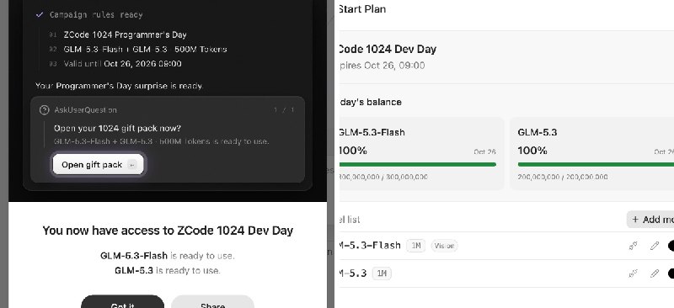Click the '1 / 1' question counter
Viewport: 674px width, 308px height.
click(x=284, y=110)
